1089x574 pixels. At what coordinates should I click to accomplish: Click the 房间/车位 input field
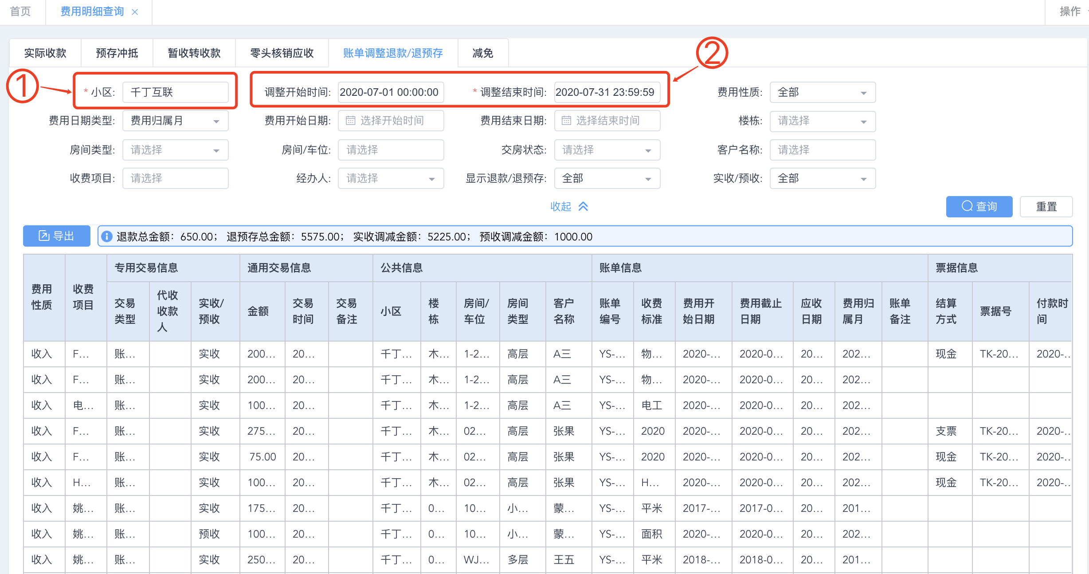click(x=391, y=150)
